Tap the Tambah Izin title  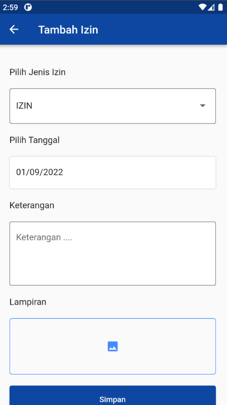pyautogui.click(x=68, y=30)
